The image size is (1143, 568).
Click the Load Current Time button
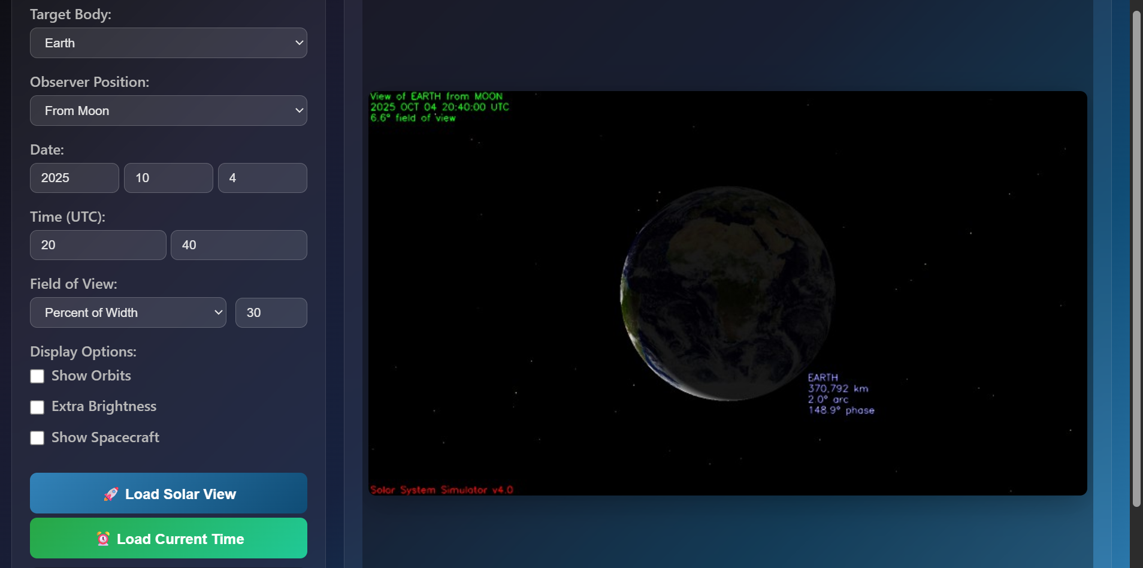click(168, 538)
